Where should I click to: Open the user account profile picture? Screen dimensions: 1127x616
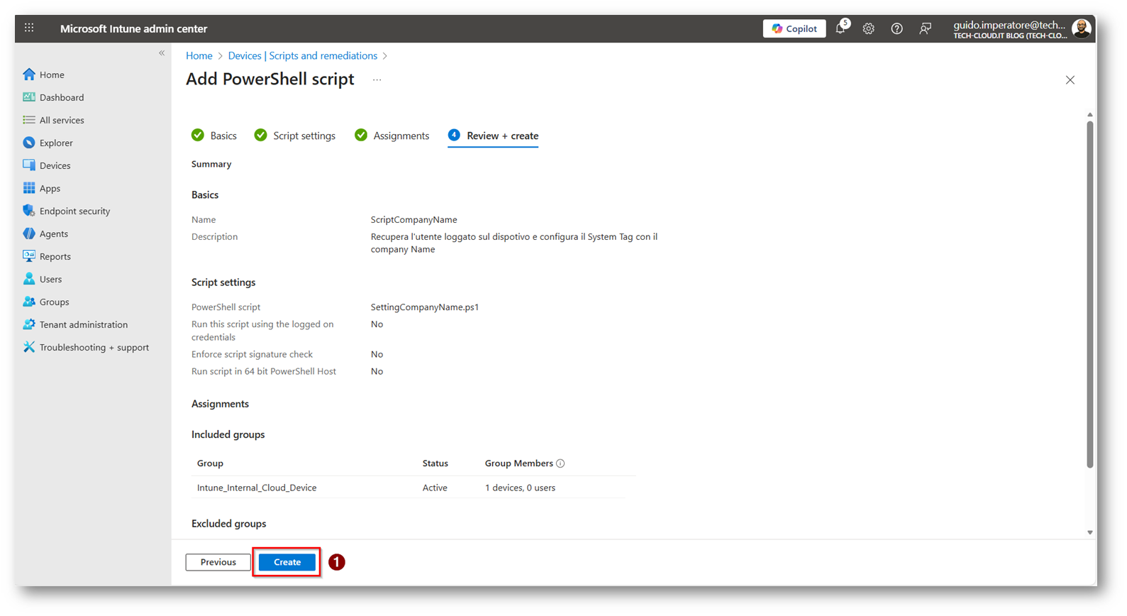(1081, 28)
